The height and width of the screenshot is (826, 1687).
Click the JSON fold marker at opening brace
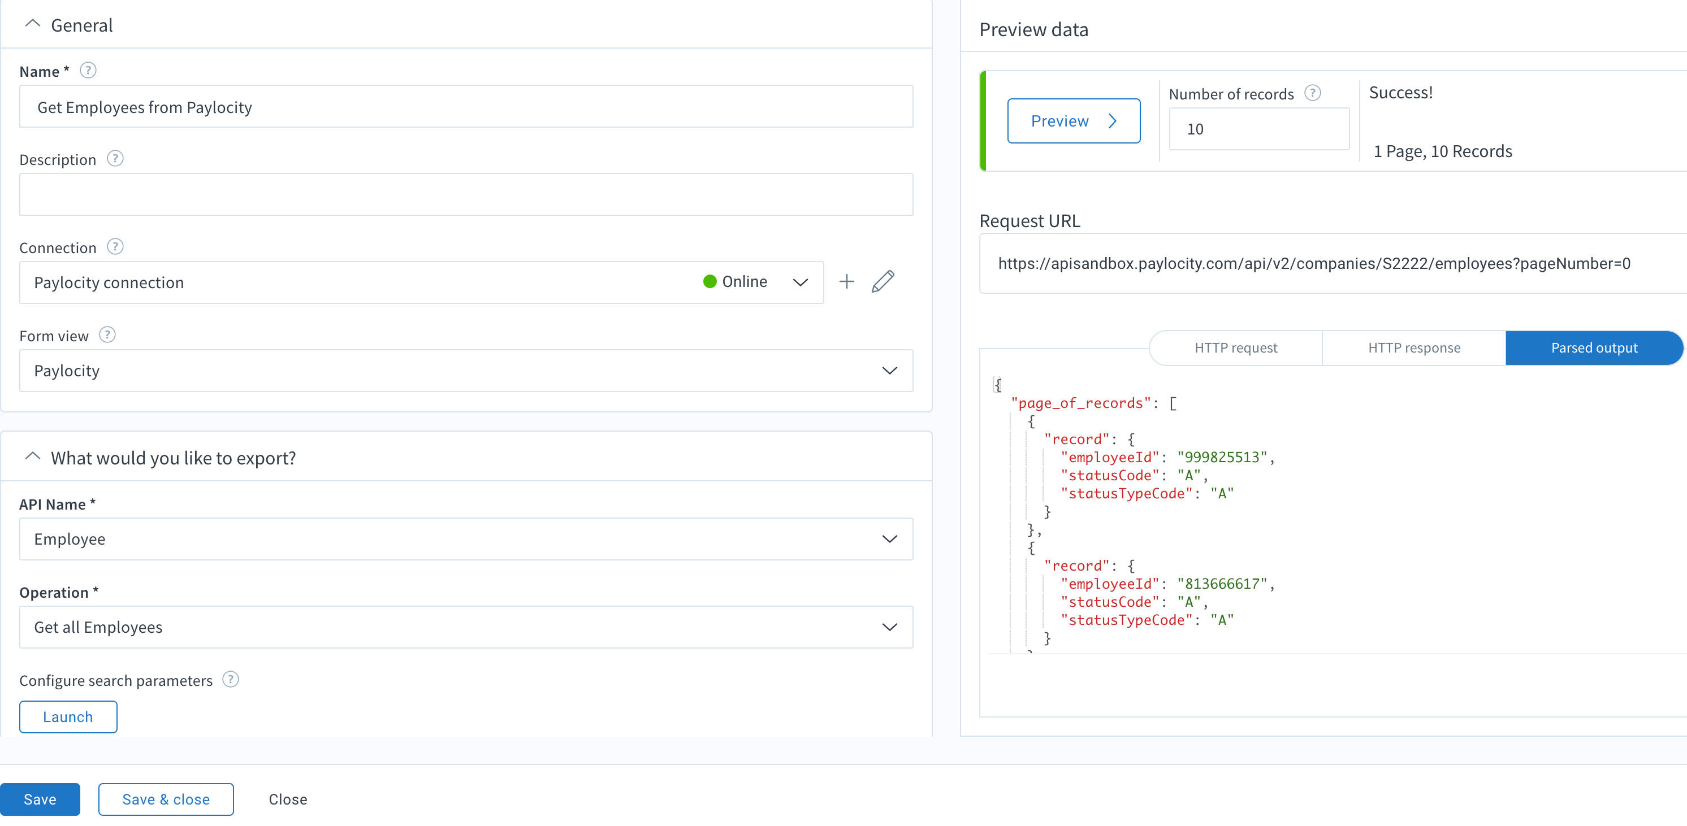click(997, 384)
